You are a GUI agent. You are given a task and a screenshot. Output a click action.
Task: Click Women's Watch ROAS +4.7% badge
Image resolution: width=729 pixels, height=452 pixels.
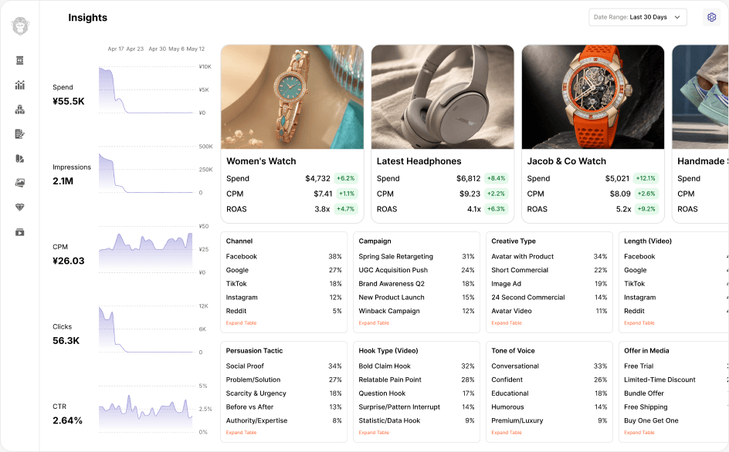345,209
